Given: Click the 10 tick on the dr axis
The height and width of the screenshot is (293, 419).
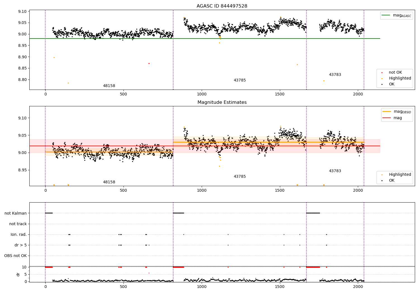Looking at the screenshot, I should click(x=24, y=267).
